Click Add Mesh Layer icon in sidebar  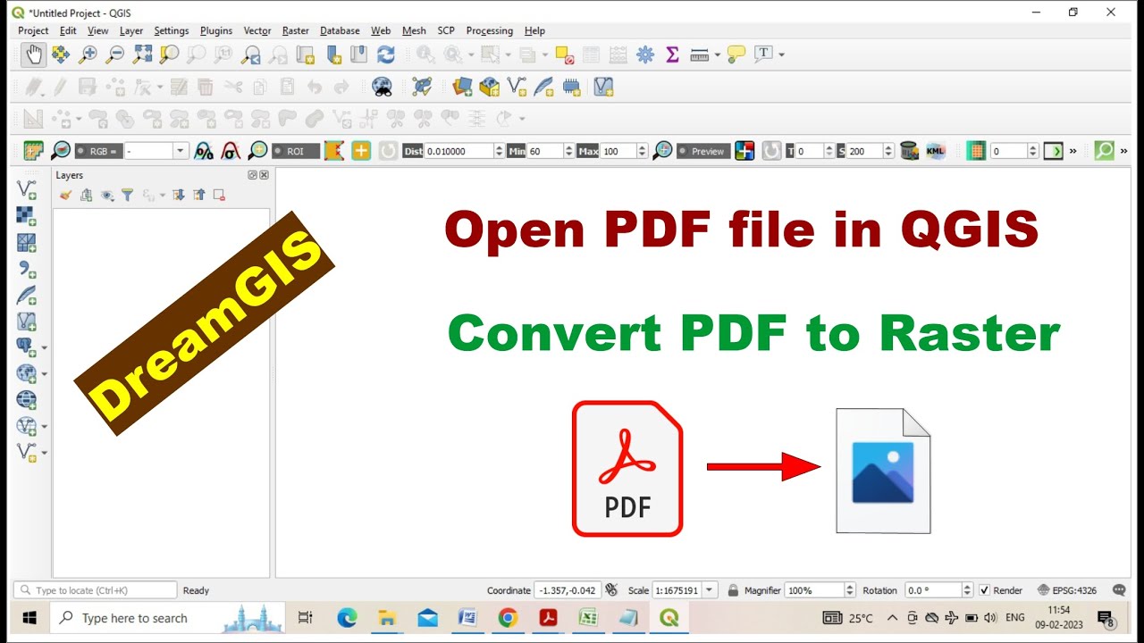27,242
